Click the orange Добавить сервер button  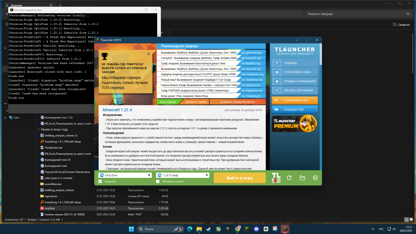(196, 102)
